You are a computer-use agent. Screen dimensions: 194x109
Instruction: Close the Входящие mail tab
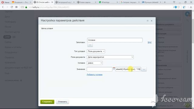[30, 2]
